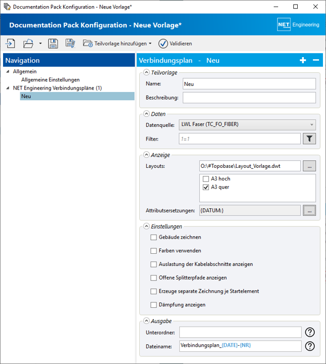Enable Gebäude zeichnen
Viewport: 326px width, 364px height.
(x=153, y=237)
